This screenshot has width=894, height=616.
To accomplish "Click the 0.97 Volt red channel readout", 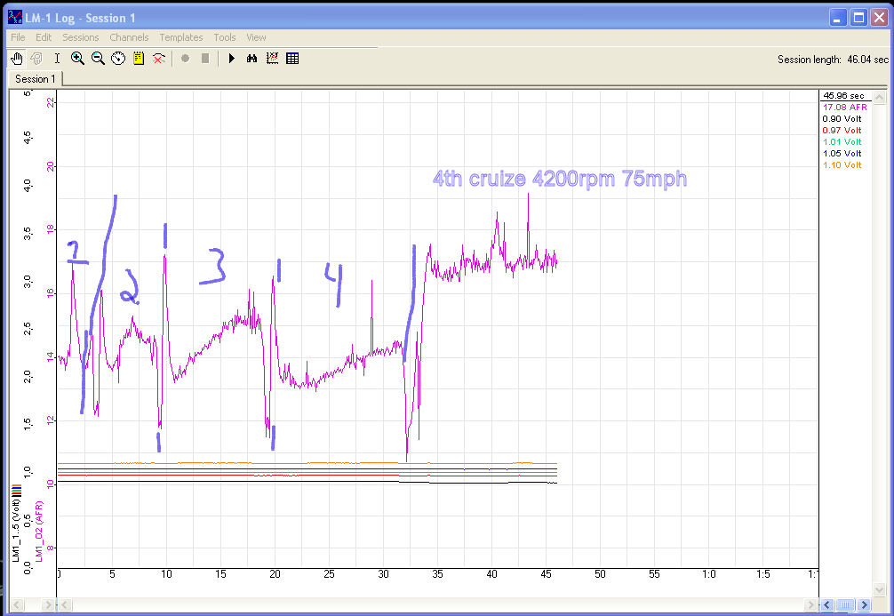I will [842, 130].
